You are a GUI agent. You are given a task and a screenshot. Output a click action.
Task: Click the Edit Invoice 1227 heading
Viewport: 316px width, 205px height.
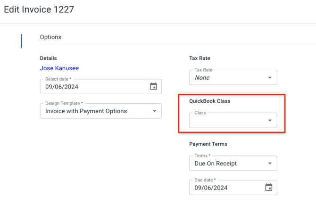39,9
